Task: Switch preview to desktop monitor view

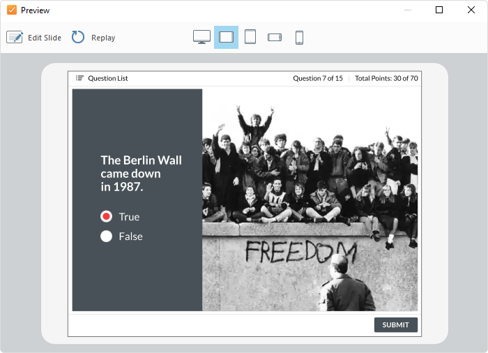Action: click(201, 37)
